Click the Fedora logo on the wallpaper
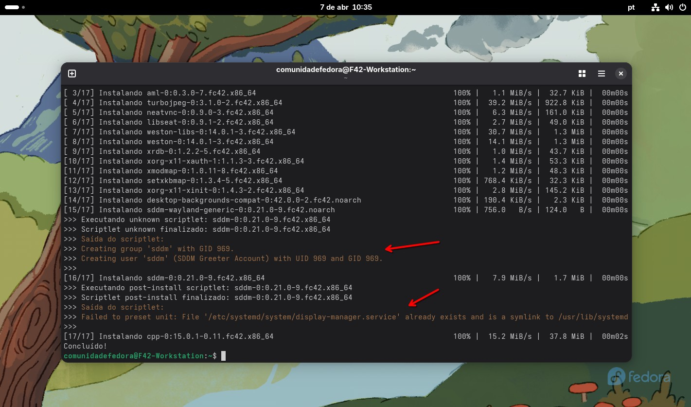691x407 pixels. pyautogui.click(x=638, y=377)
